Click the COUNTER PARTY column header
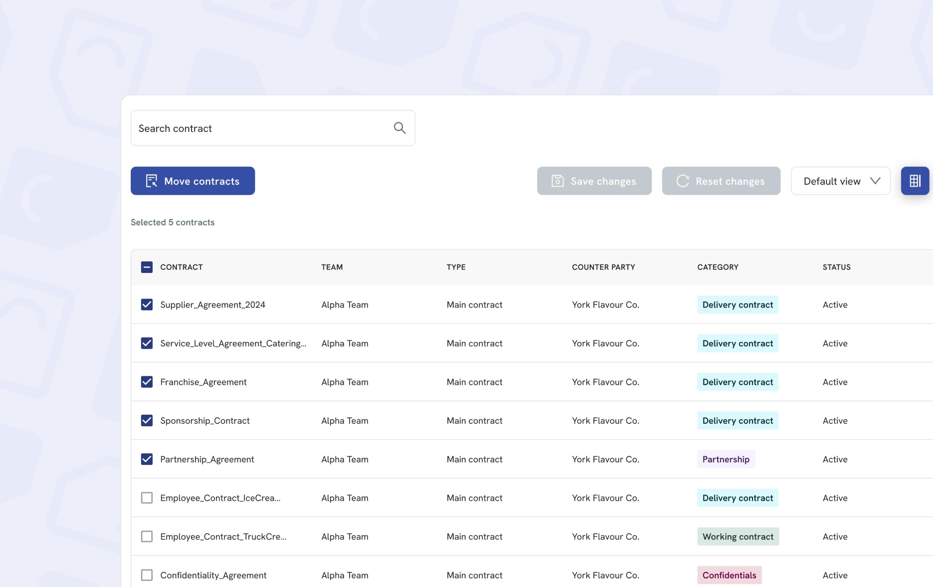The width and height of the screenshot is (933, 587). tap(603, 267)
